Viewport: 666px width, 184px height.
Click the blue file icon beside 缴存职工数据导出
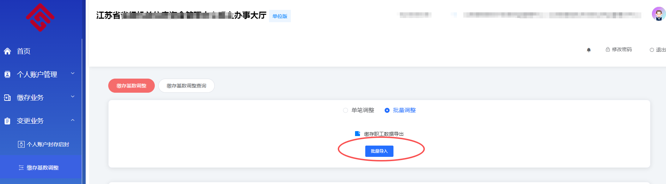click(x=358, y=134)
